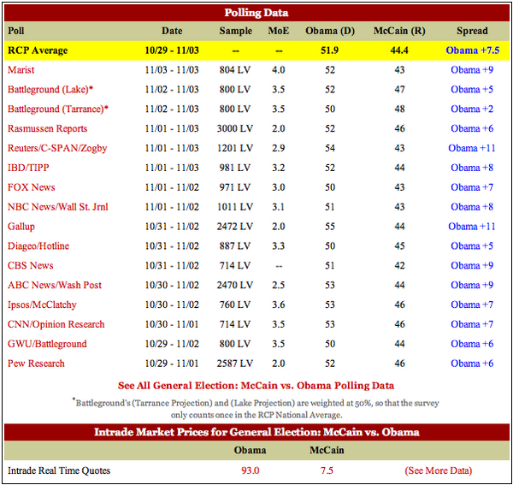This screenshot has height=485, width=513.
Task: Open the Battleground (Tarrance) poll link
Action: (58, 109)
